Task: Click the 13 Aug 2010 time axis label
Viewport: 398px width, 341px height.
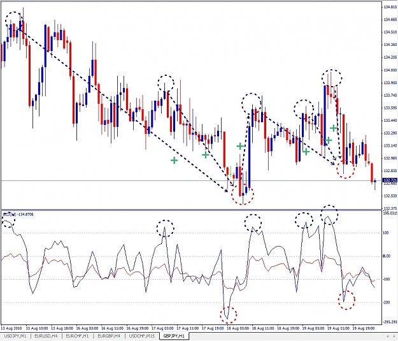Action: click(11, 328)
